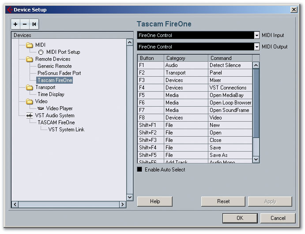This screenshot has height=234, width=305.
Task: Click the reset devices icon
Action: click(34, 24)
